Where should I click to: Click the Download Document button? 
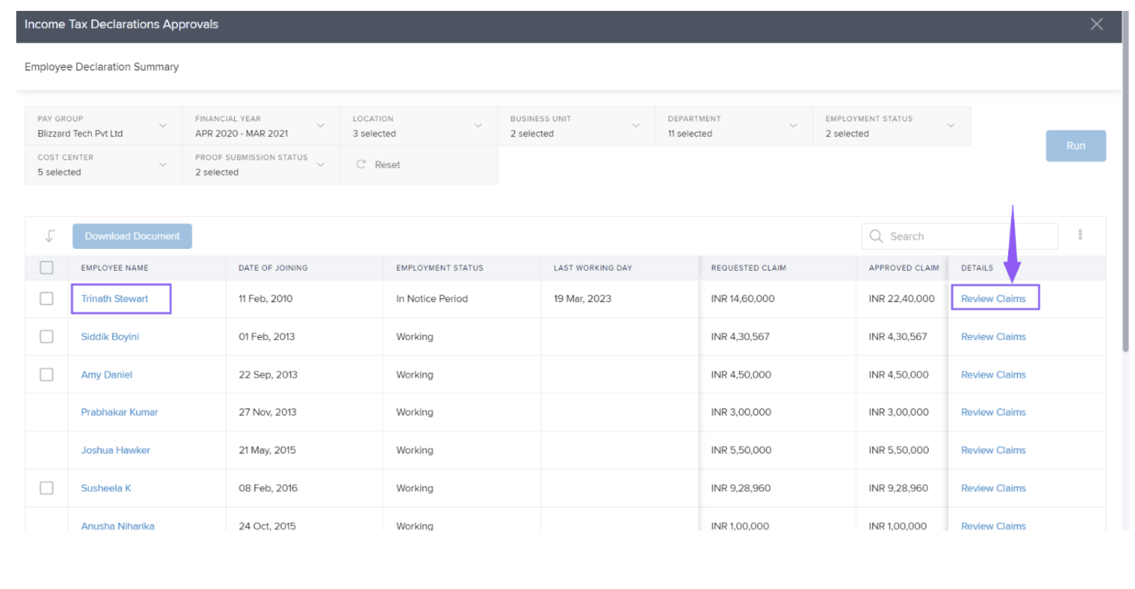(132, 237)
